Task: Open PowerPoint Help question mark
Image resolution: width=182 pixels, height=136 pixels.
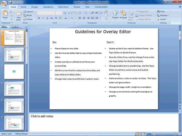Action: point(180,7)
